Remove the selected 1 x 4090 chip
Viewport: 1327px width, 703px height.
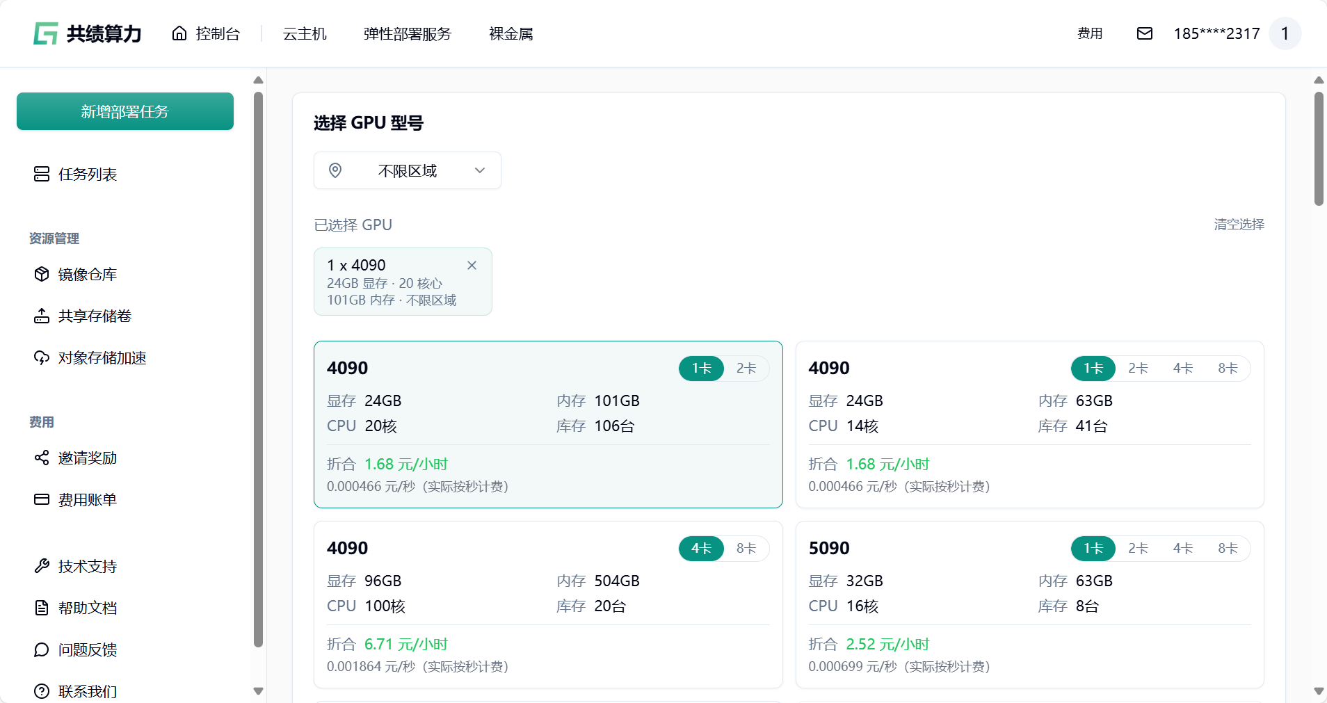point(472,265)
